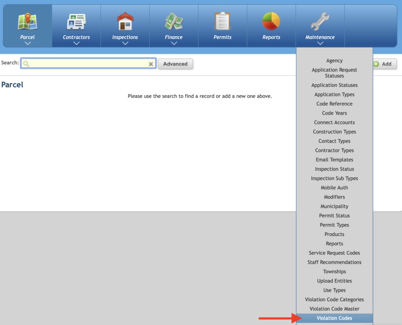Click the Permits clipboard icon
Screen dimensions: 402x325
[222, 21]
